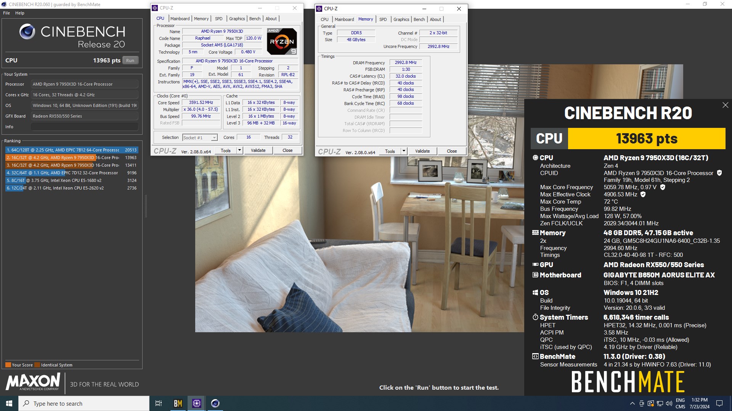
Task: Open Mainboard tab in left CPU-Z window
Action: [180, 19]
